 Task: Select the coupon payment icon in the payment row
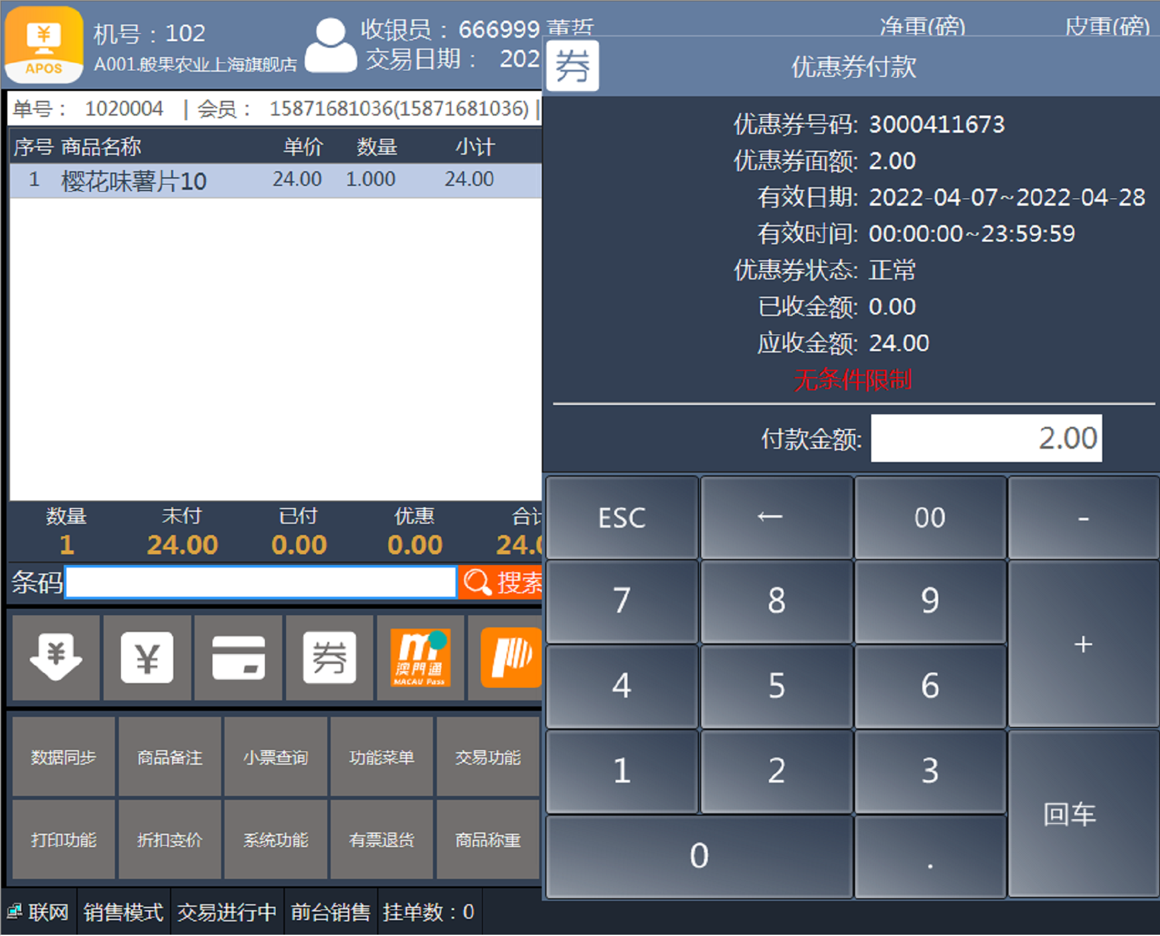click(329, 657)
